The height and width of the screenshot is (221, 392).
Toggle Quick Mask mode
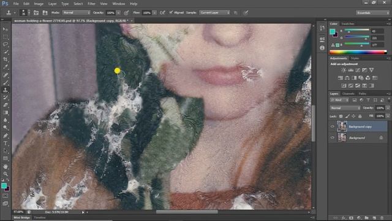6,196
